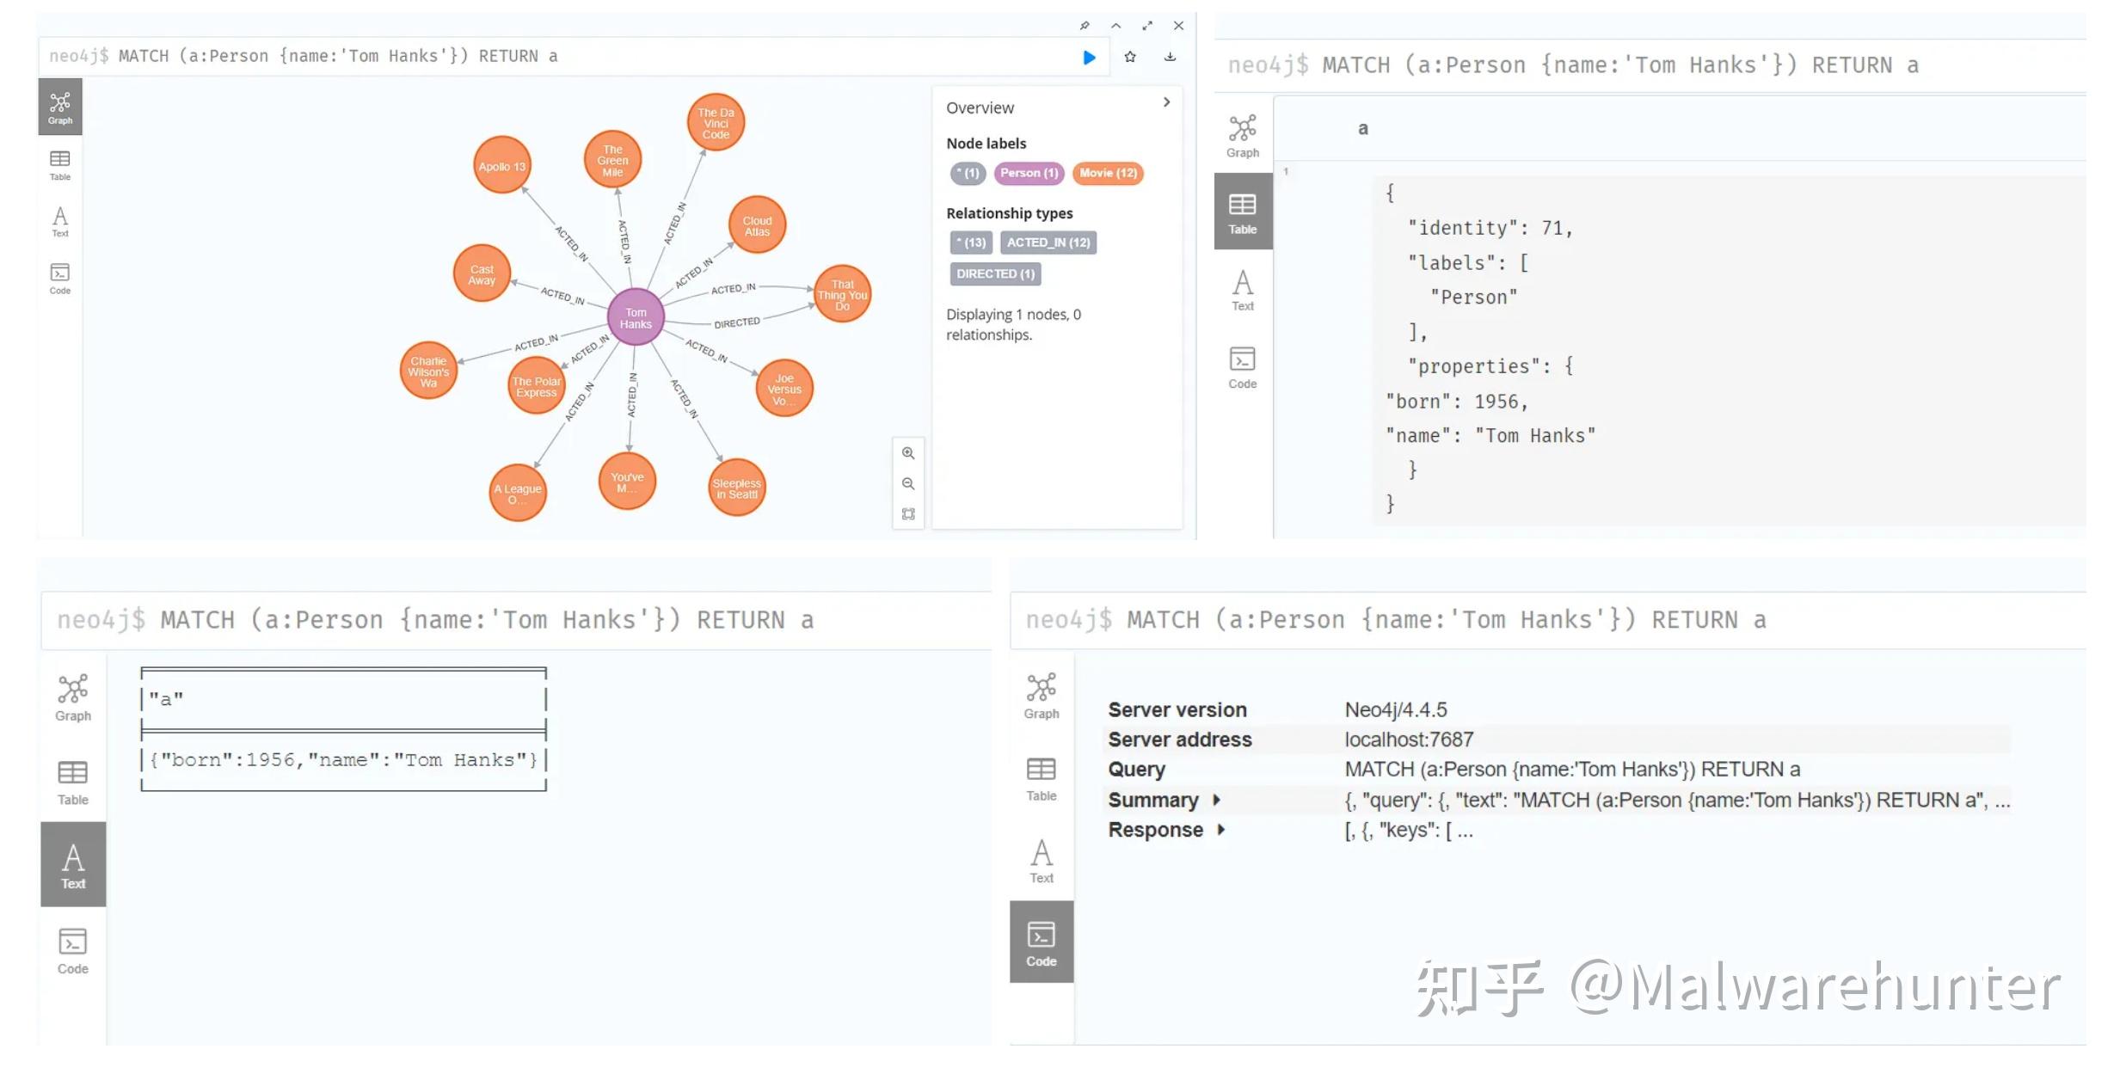
Task: Collapse the Overview panel chevron
Action: point(1166,102)
